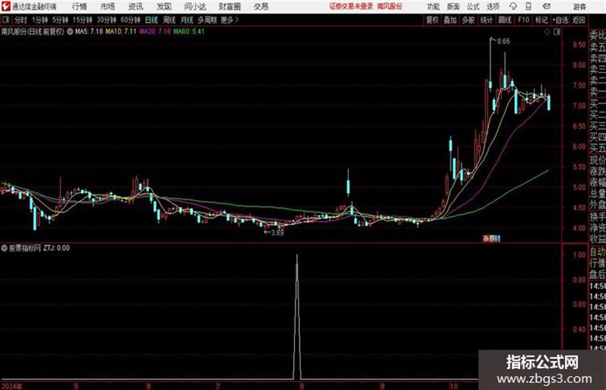Image resolution: width=606 pixels, height=390 pixels.
Task: Open the 行情 menu
Action: [x=80, y=6]
